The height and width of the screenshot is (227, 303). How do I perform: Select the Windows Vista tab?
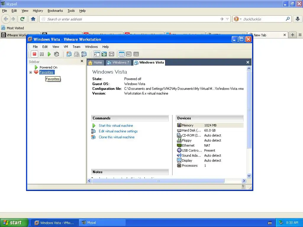coord(149,63)
